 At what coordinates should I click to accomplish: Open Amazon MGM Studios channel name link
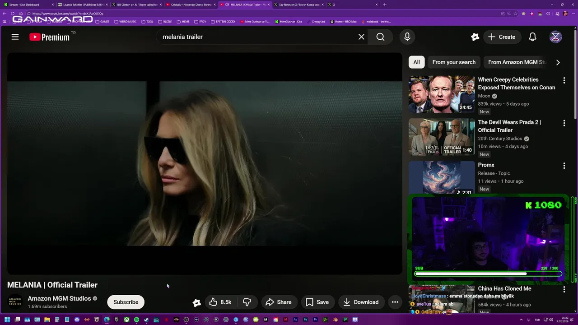(59, 298)
